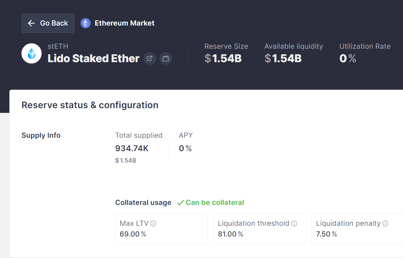
Task: Click the Go Back button
Action: pos(48,23)
